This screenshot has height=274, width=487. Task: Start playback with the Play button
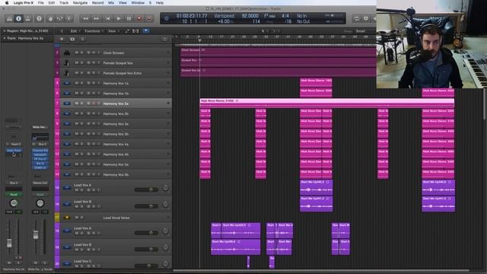[119, 18]
